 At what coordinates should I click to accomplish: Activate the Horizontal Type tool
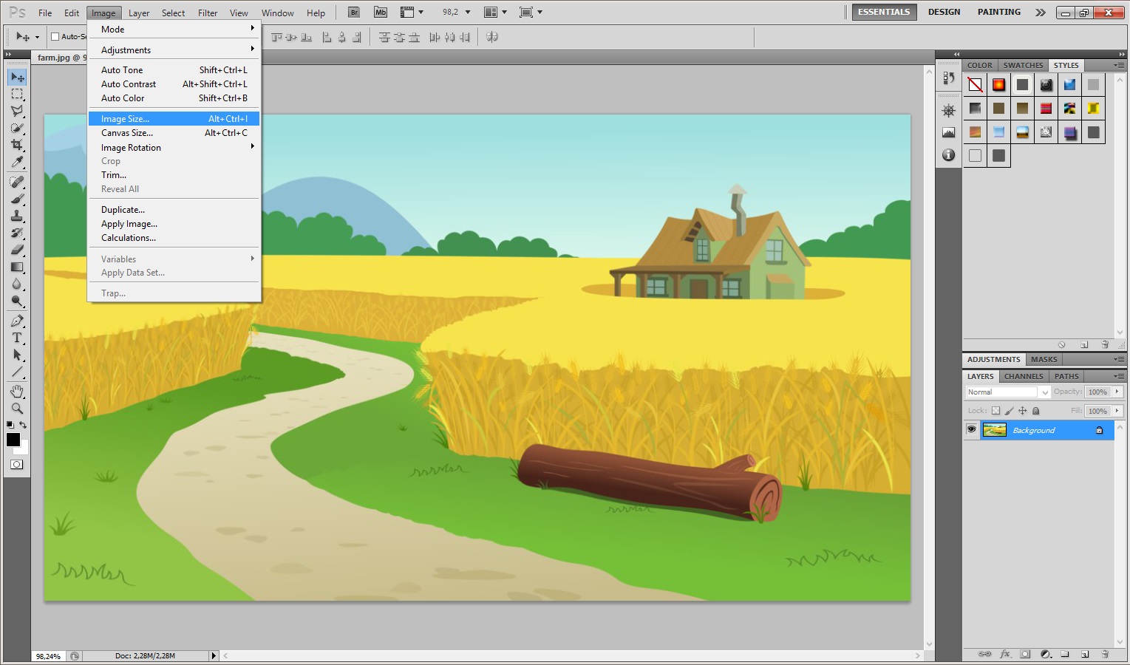(17, 338)
